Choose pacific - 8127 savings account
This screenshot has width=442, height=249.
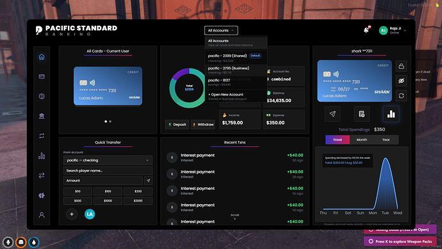(x=236, y=82)
